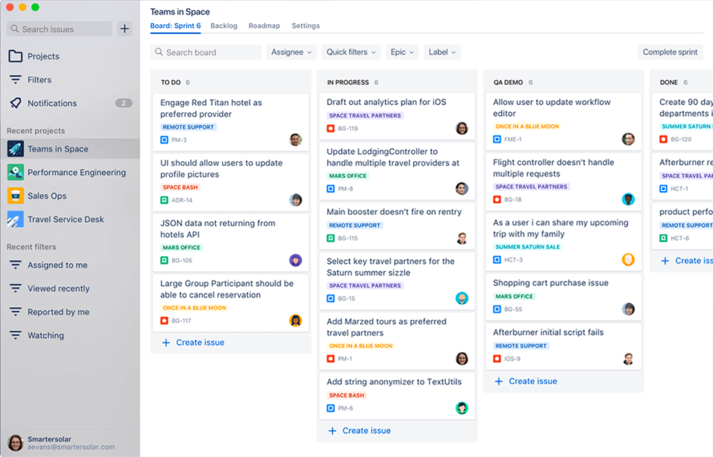Open the Quick filters dropdown
The image size is (713, 457).
pyautogui.click(x=351, y=52)
